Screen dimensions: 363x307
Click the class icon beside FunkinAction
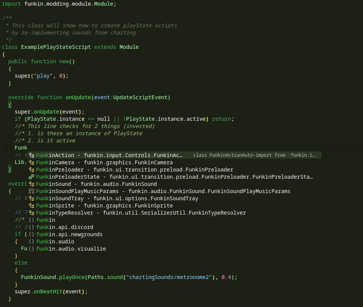pos(32,155)
